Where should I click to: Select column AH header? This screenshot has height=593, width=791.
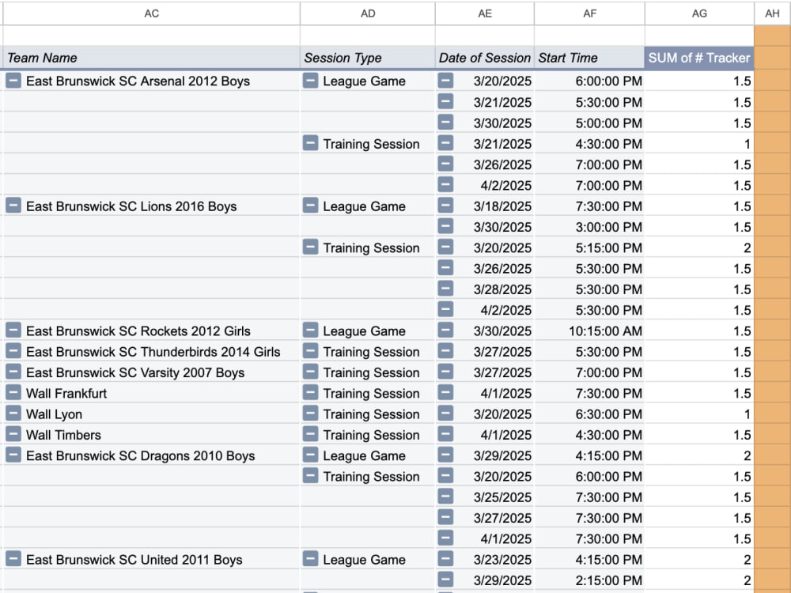pyautogui.click(x=772, y=13)
